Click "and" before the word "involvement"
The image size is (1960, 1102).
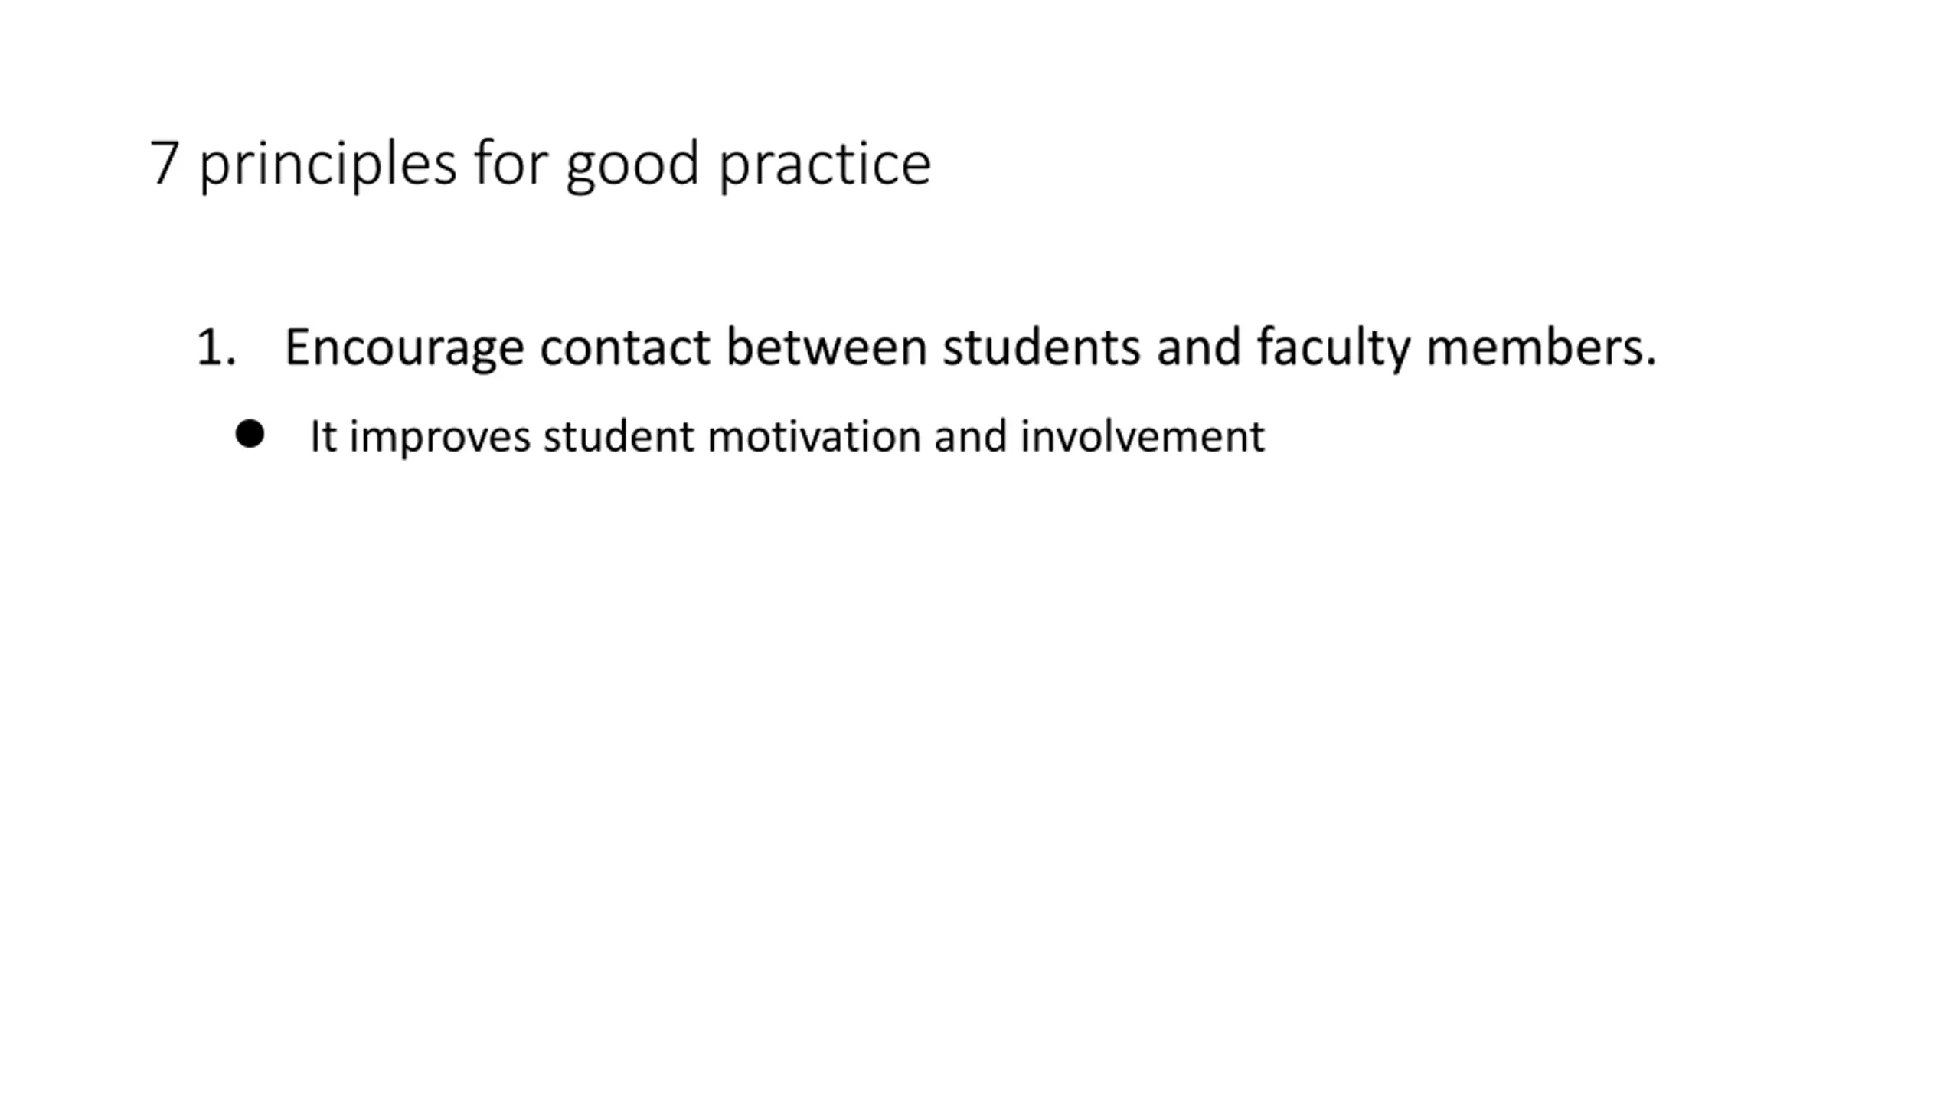pos(970,437)
